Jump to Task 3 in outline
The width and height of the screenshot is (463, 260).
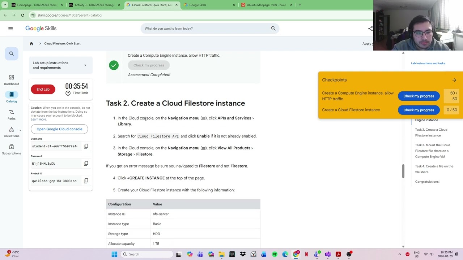tap(433, 151)
